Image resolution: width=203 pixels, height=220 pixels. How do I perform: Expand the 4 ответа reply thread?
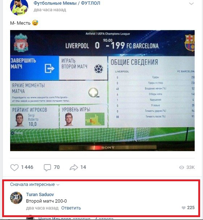(x=104, y=219)
